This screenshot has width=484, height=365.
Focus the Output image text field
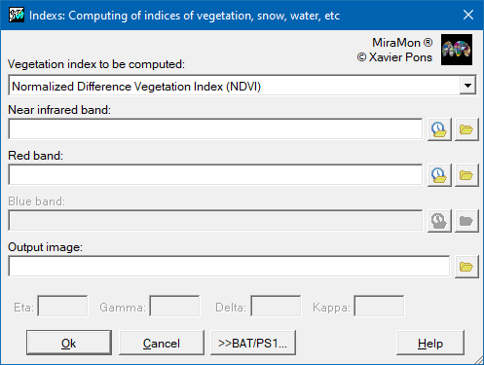tap(229, 267)
